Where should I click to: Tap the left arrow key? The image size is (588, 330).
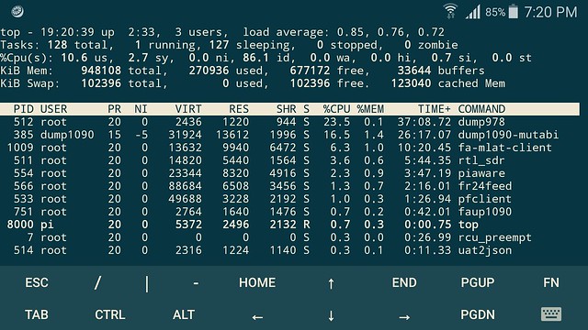(257, 317)
